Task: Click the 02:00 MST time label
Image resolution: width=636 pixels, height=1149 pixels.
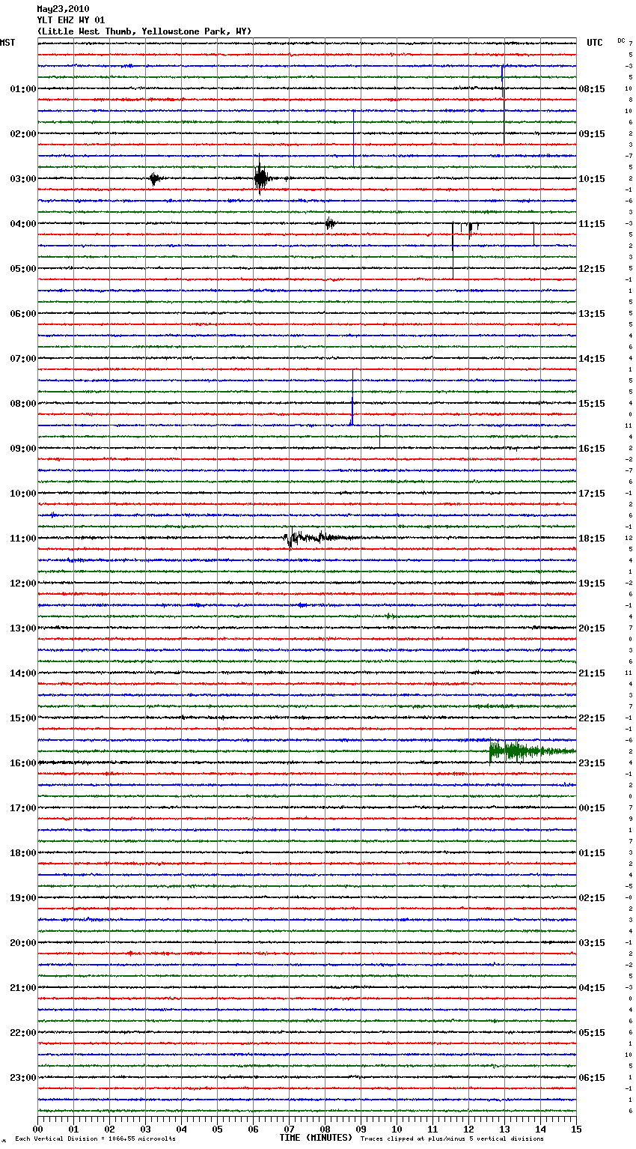Action: (23, 134)
